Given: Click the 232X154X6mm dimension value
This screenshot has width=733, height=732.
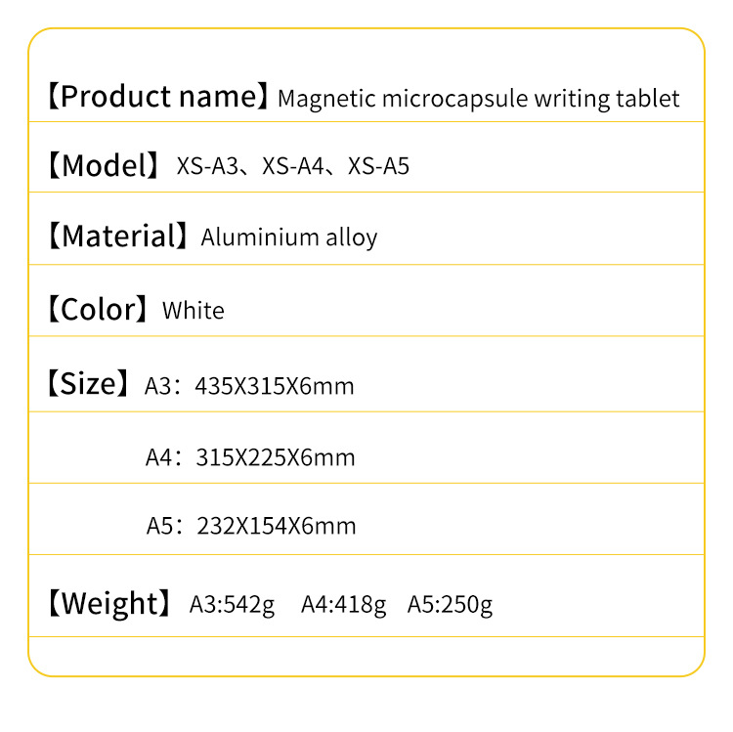Looking at the screenshot, I should tap(276, 527).
